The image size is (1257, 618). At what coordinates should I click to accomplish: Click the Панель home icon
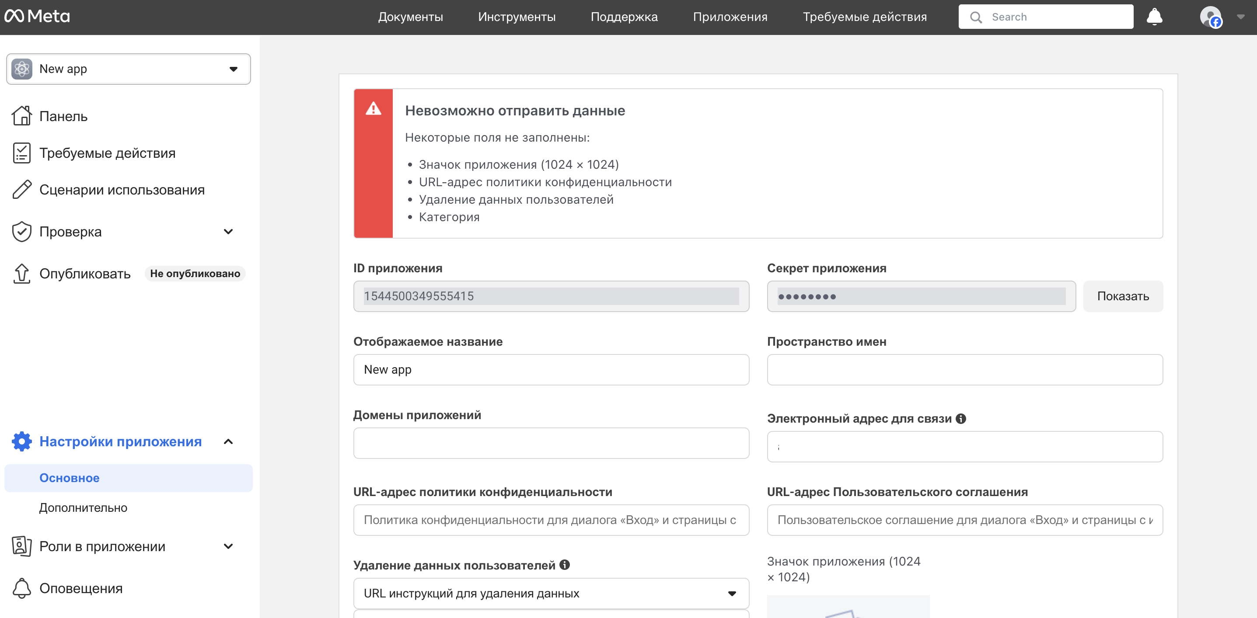tap(21, 116)
